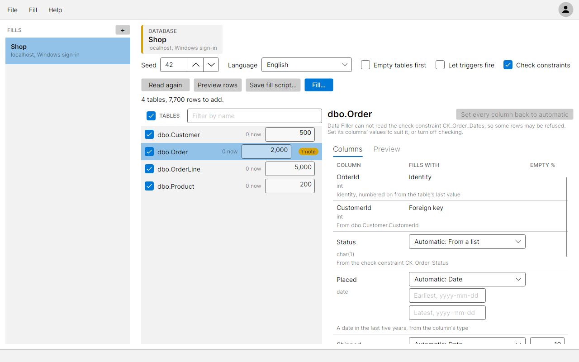Uncheck the dbo.Order table checkbox
This screenshot has width=579, height=362.
click(x=149, y=152)
